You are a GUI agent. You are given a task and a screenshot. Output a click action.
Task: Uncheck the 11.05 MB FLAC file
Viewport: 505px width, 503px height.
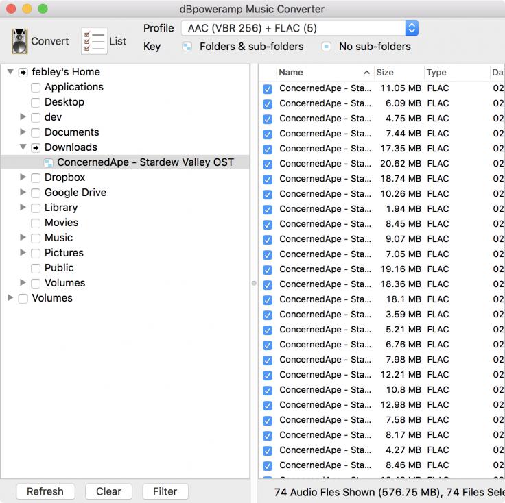click(268, 89)
